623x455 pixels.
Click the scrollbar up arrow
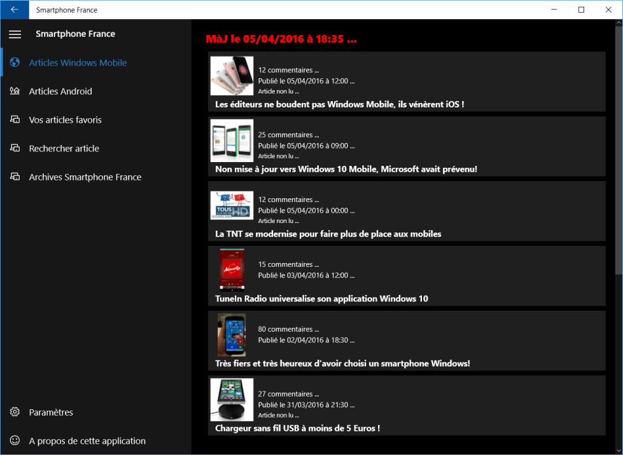click(619, 23)
